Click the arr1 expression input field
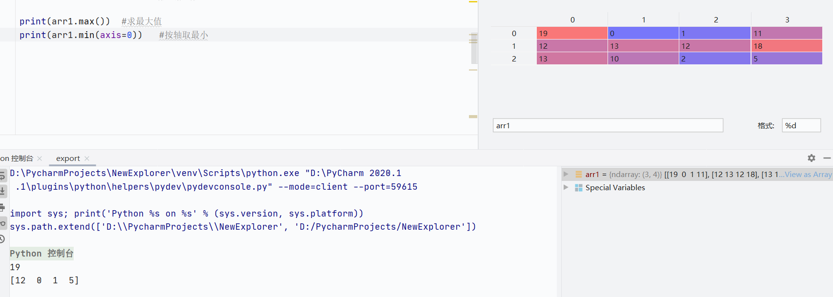 (x=608, y=125)
